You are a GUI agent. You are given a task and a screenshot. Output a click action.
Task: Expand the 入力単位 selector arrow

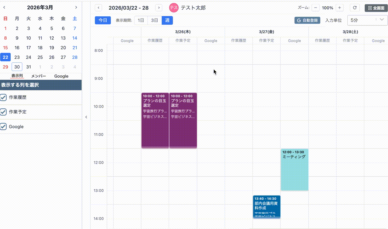[382, 20]
